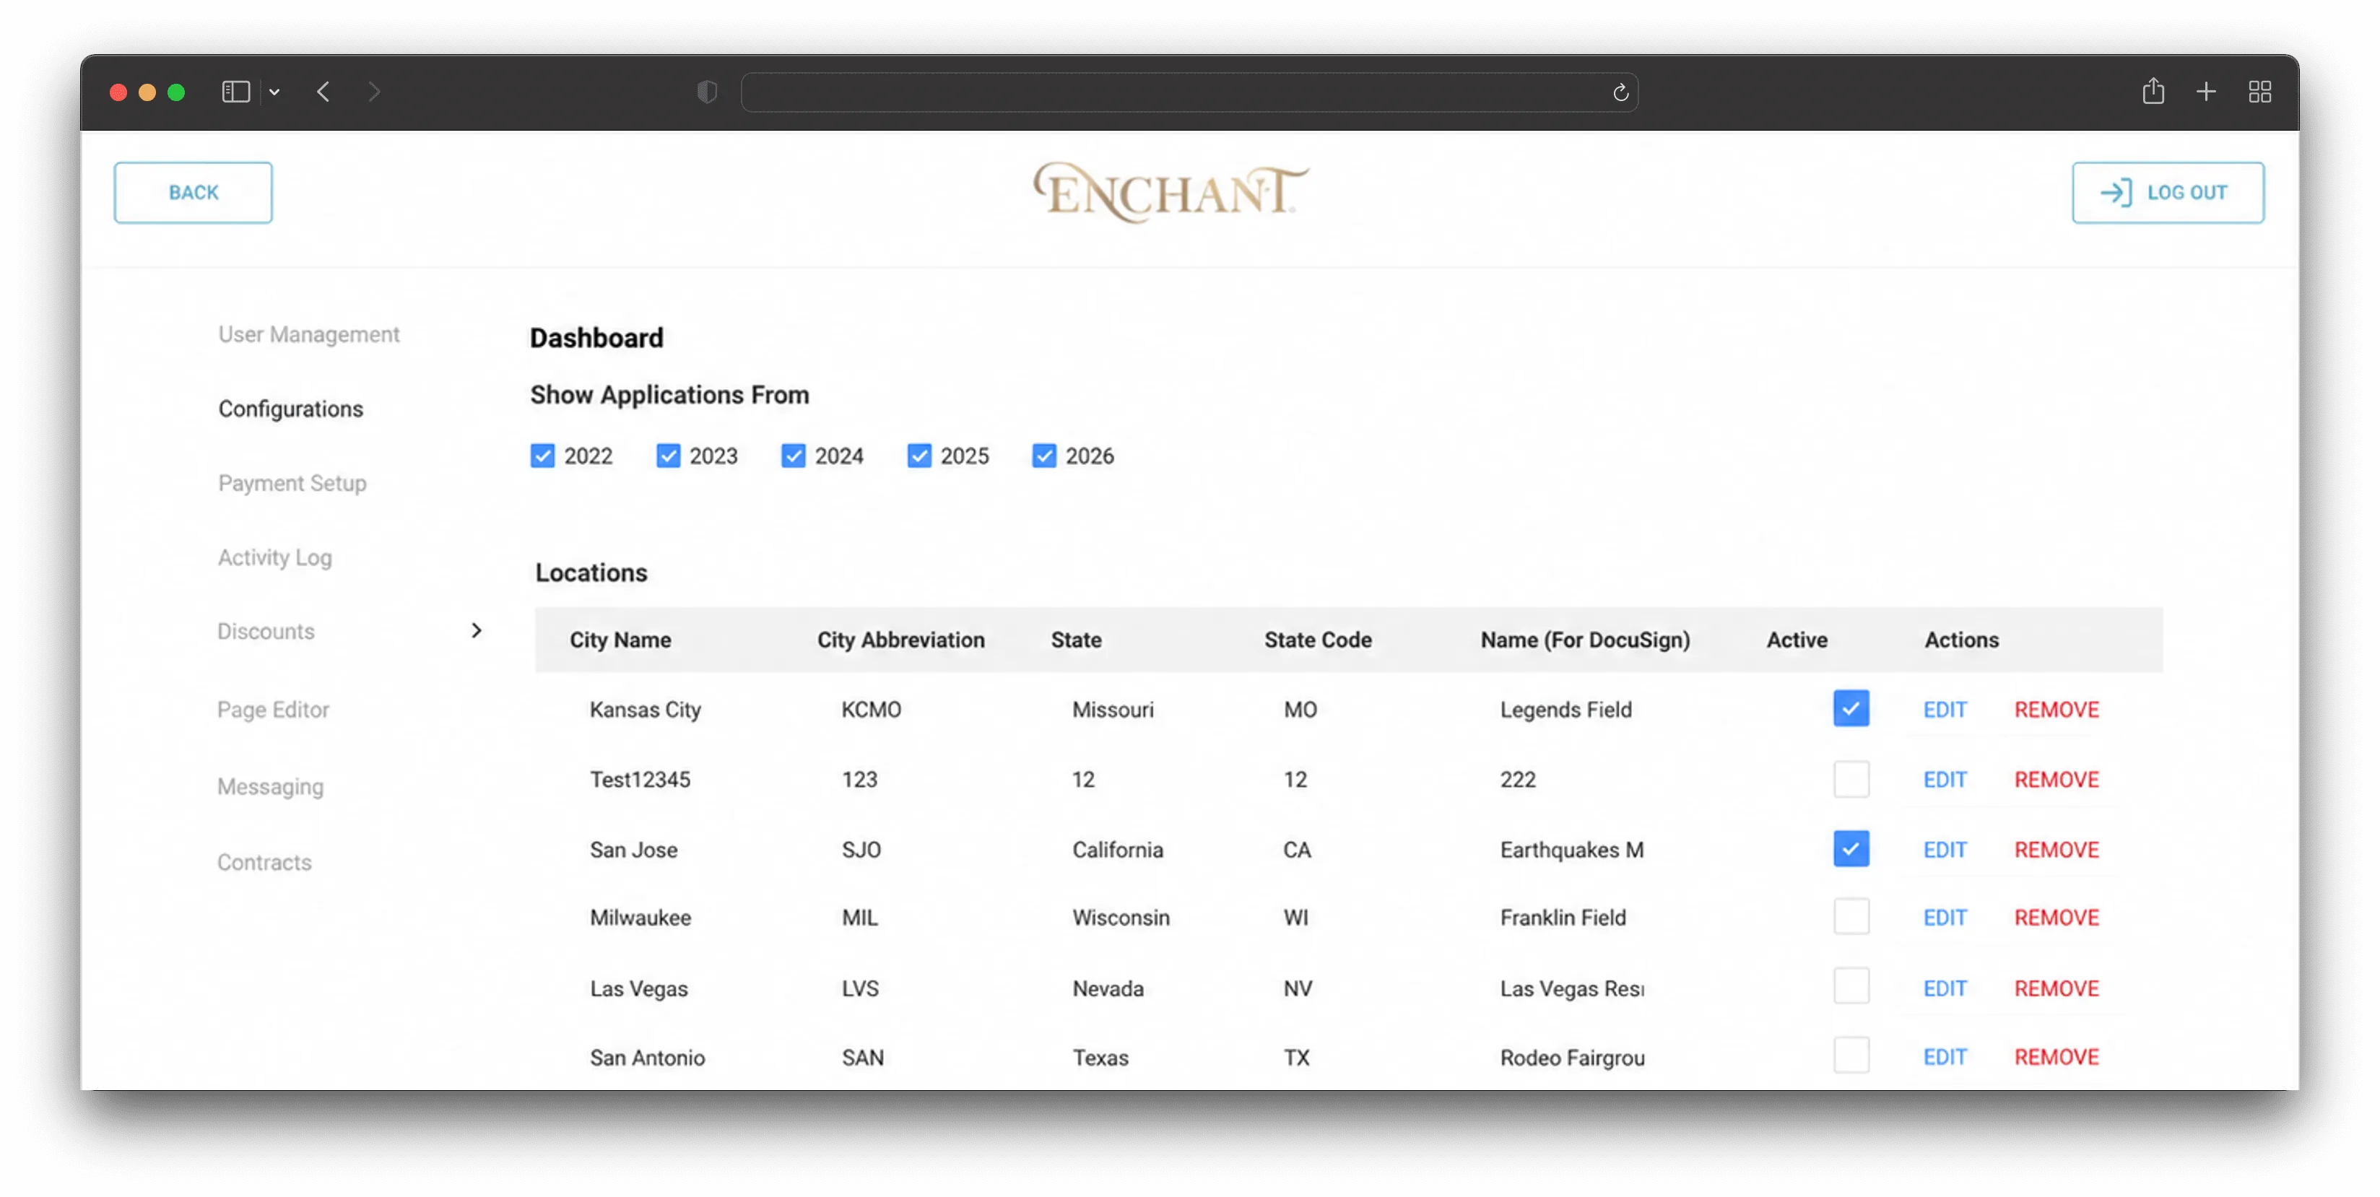The height and width of the screenshot is (1197, 2380).
Task: Toggle the Safari sidebar icon
Action: 235,92
